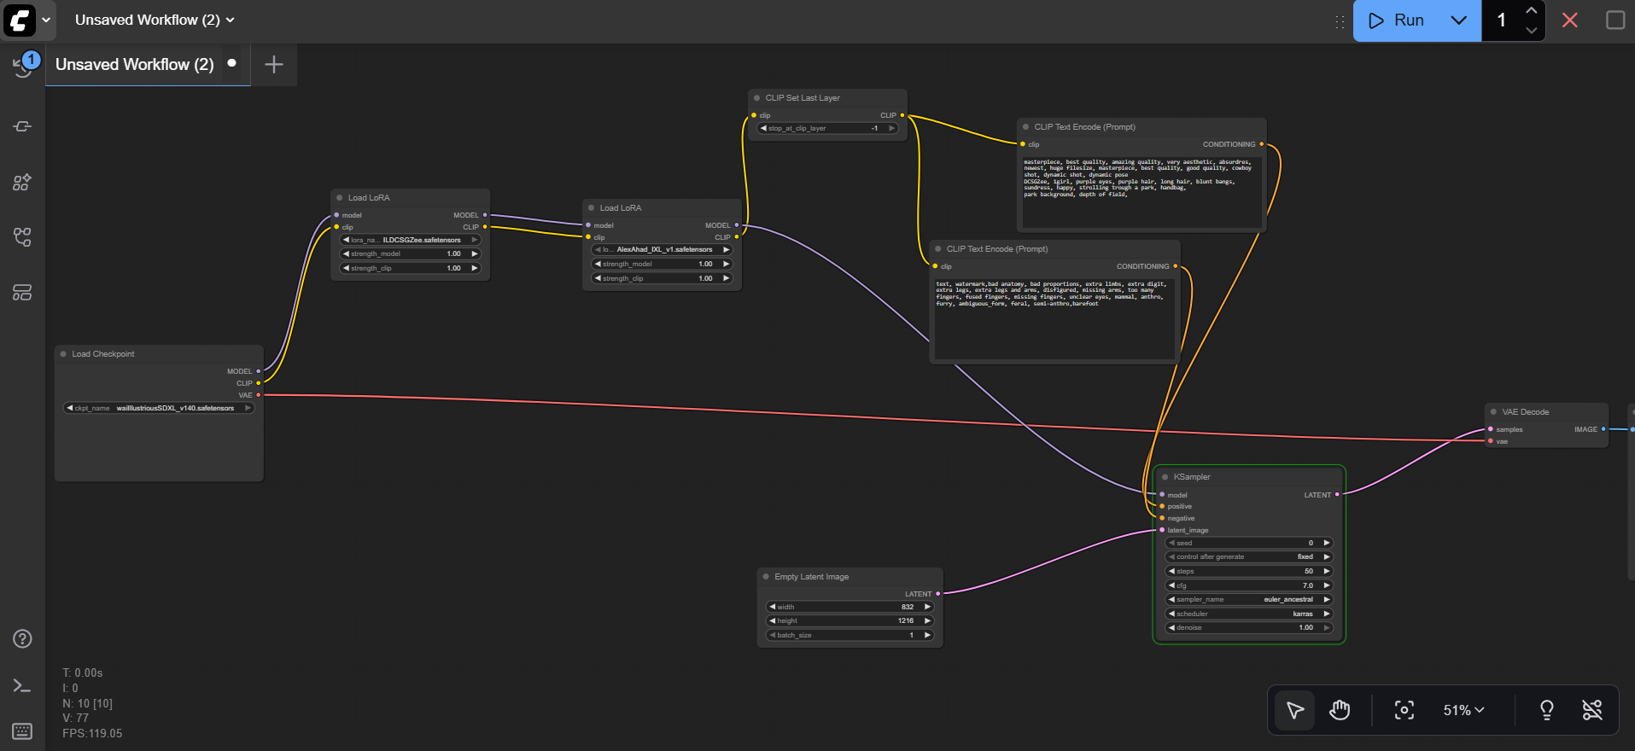Add a new workflow tab with plus
This screenshot has height=751, width=1635.
tap(274, 65)
